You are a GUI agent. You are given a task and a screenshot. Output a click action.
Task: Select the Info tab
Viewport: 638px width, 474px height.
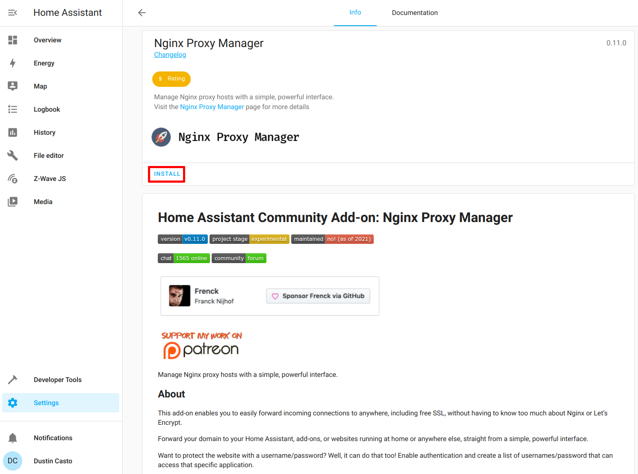coord(355,13)
